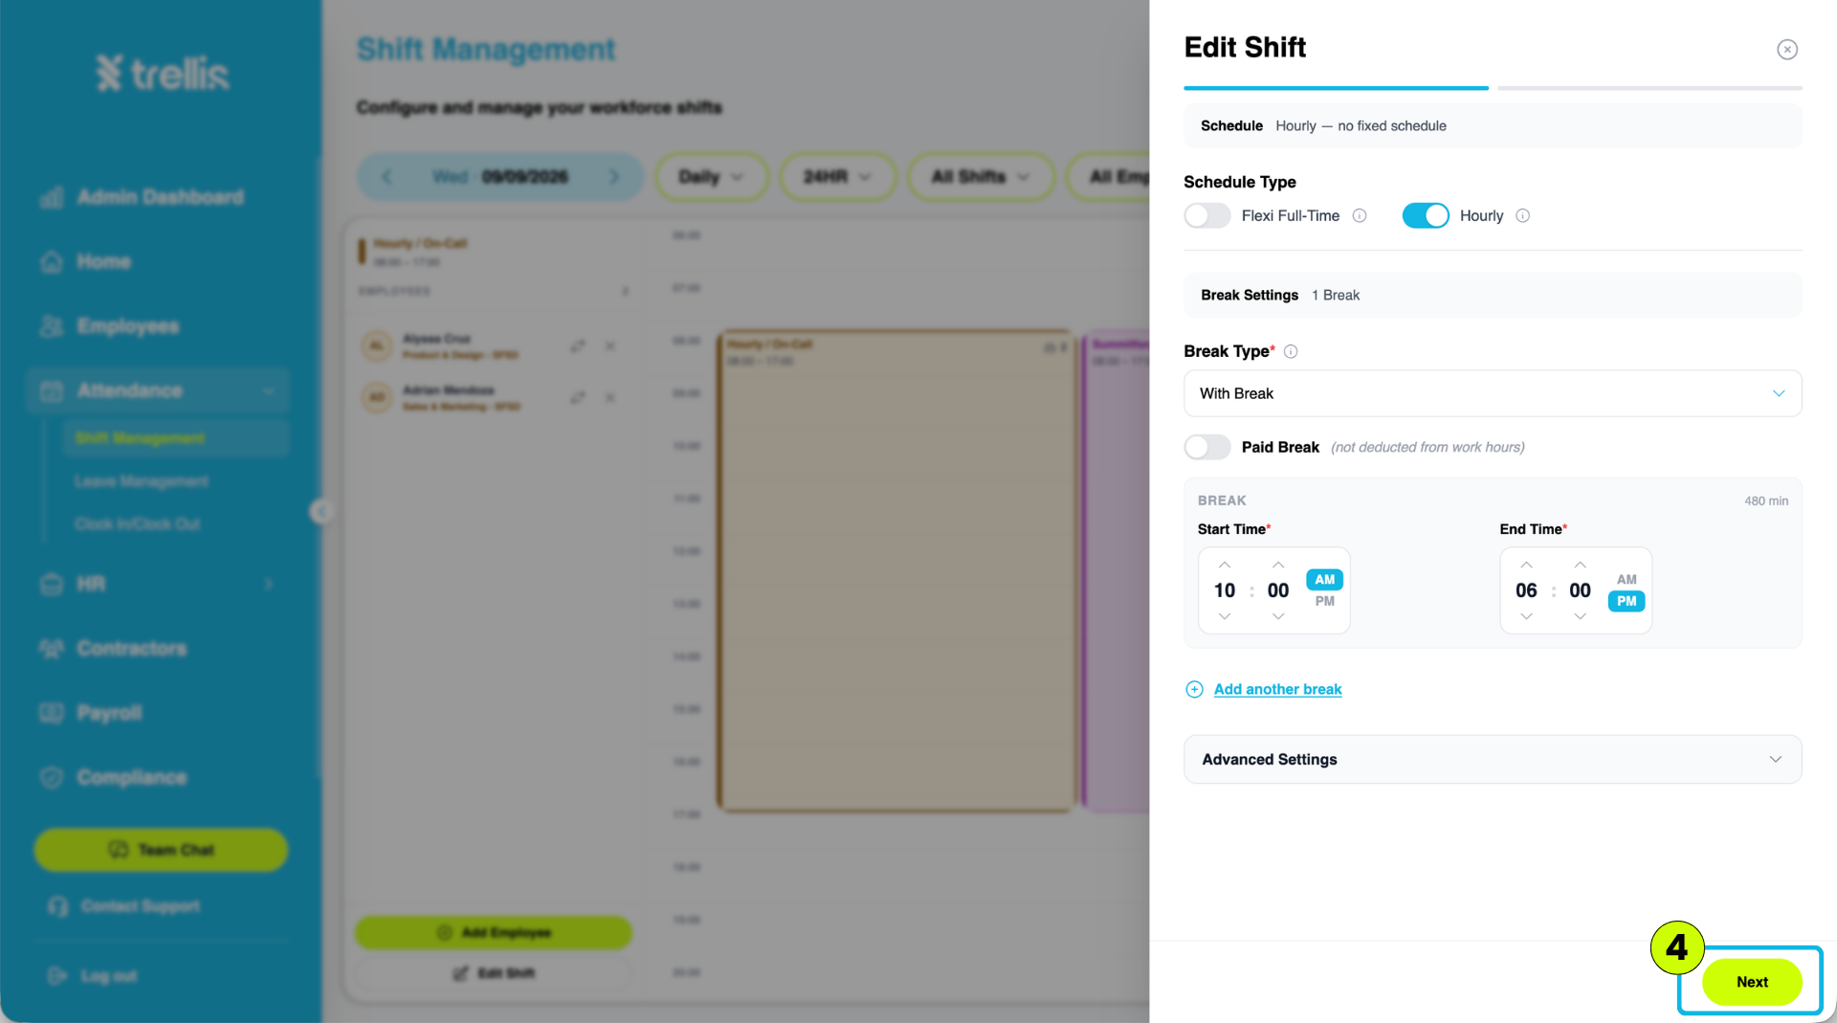Increase End Time minutes with up arrow

pyautogui.click(x=1580, y=565)
